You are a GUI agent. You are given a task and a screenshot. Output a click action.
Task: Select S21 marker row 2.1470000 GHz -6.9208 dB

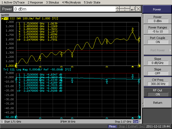pos(40,91)
